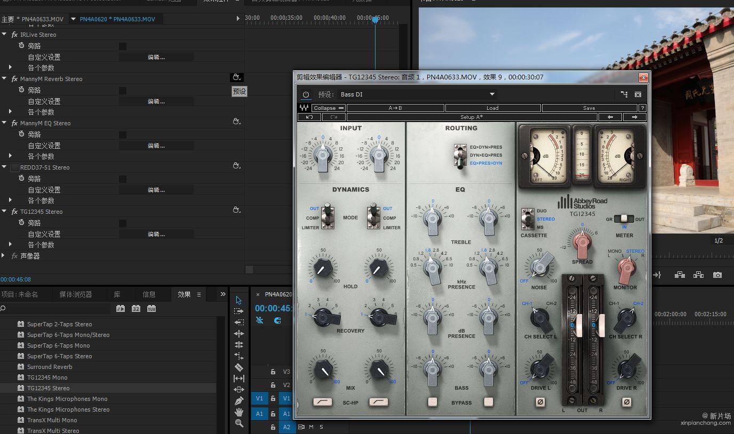
Task: Enable bypass checkbox under MannyM EQ Stereo
Action: click(x=123, y=135)
